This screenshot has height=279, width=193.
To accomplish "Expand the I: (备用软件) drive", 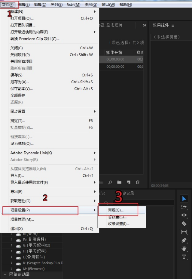I will click(x=12, y=257).
